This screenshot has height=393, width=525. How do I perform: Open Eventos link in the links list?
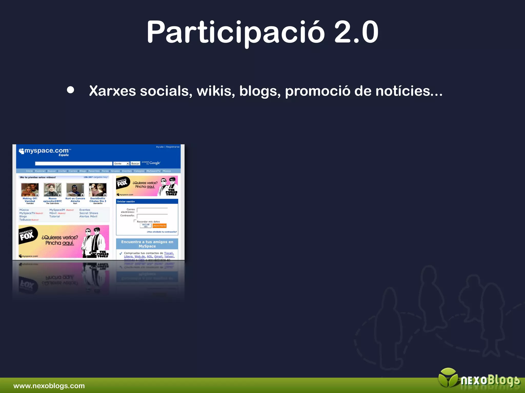(x=85, y=210)
